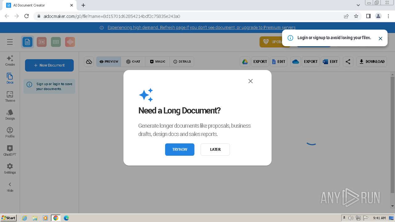Click Export next to Google Drive
Screen dimensions: 395x222
coord(260,62)
